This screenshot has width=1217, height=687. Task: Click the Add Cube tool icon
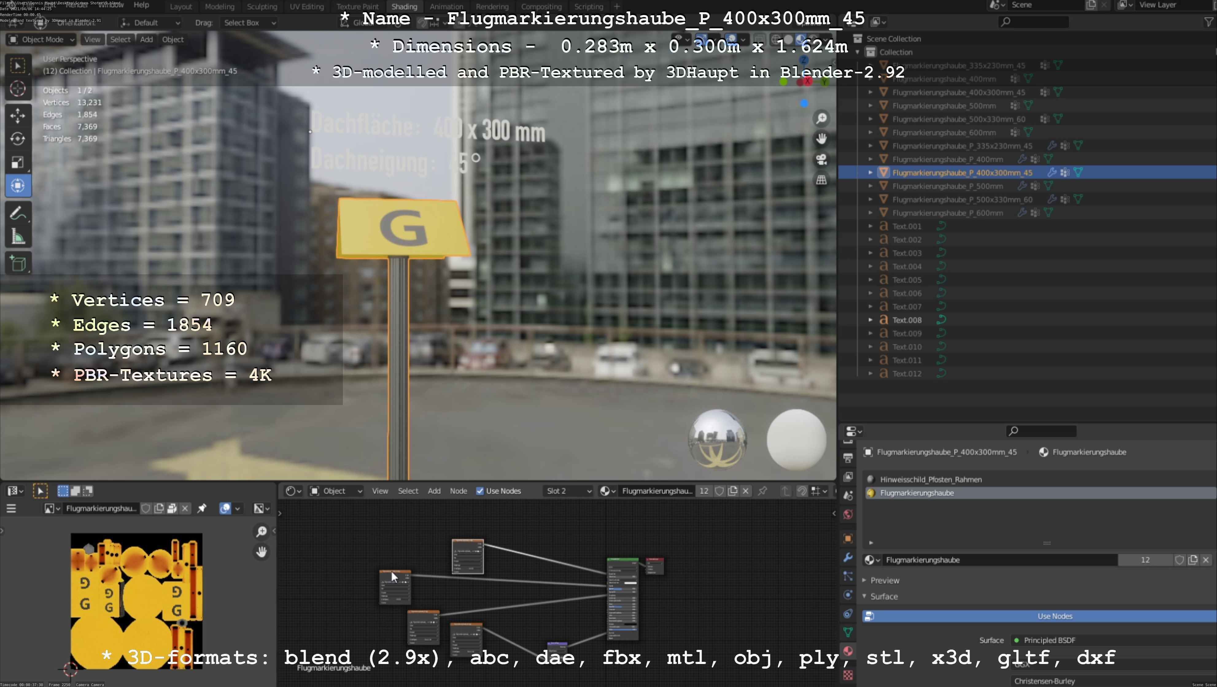click(x=17, y=264)
